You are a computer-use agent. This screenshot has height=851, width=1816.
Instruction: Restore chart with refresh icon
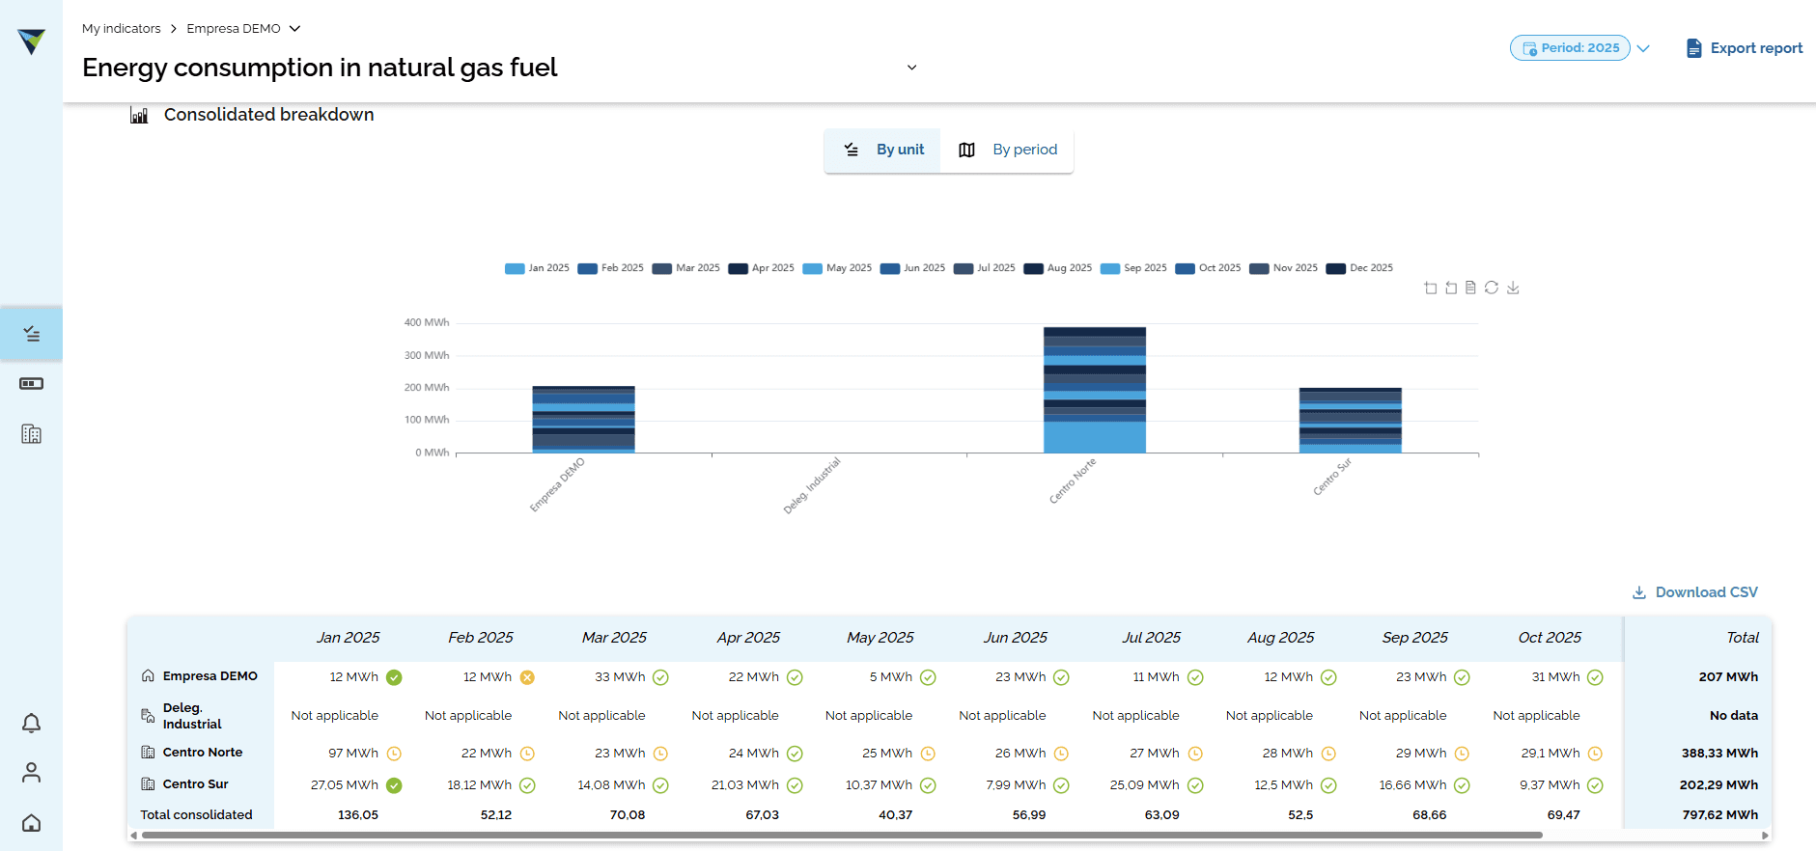(1492, 288)
